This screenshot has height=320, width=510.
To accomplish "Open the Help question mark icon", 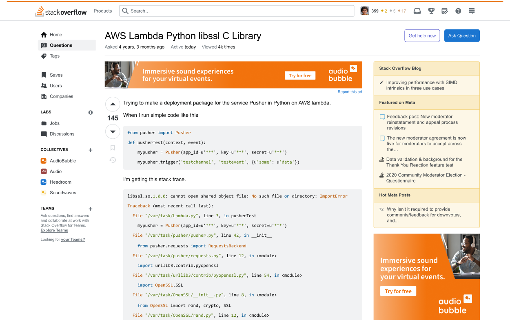I will [458, 11].
